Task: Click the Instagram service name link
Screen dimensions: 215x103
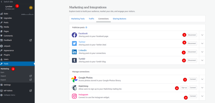Action: pos(83,95)
